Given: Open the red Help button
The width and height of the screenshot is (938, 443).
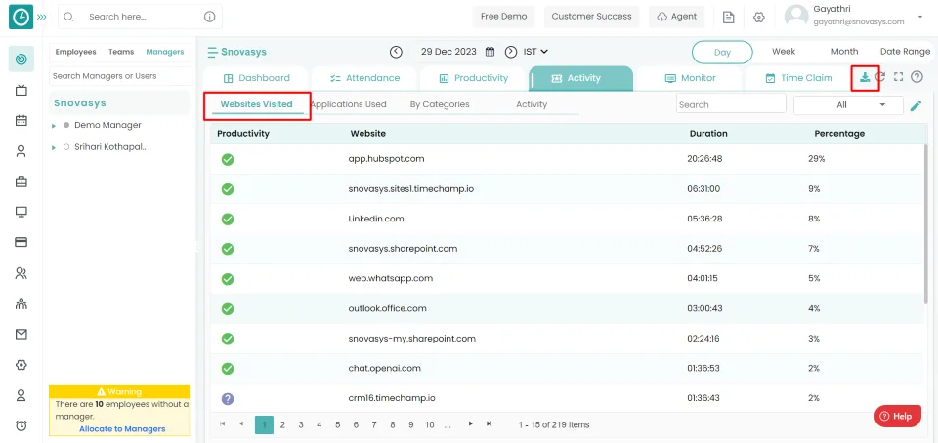Looking at the screenshot, I should click(897, 416).
